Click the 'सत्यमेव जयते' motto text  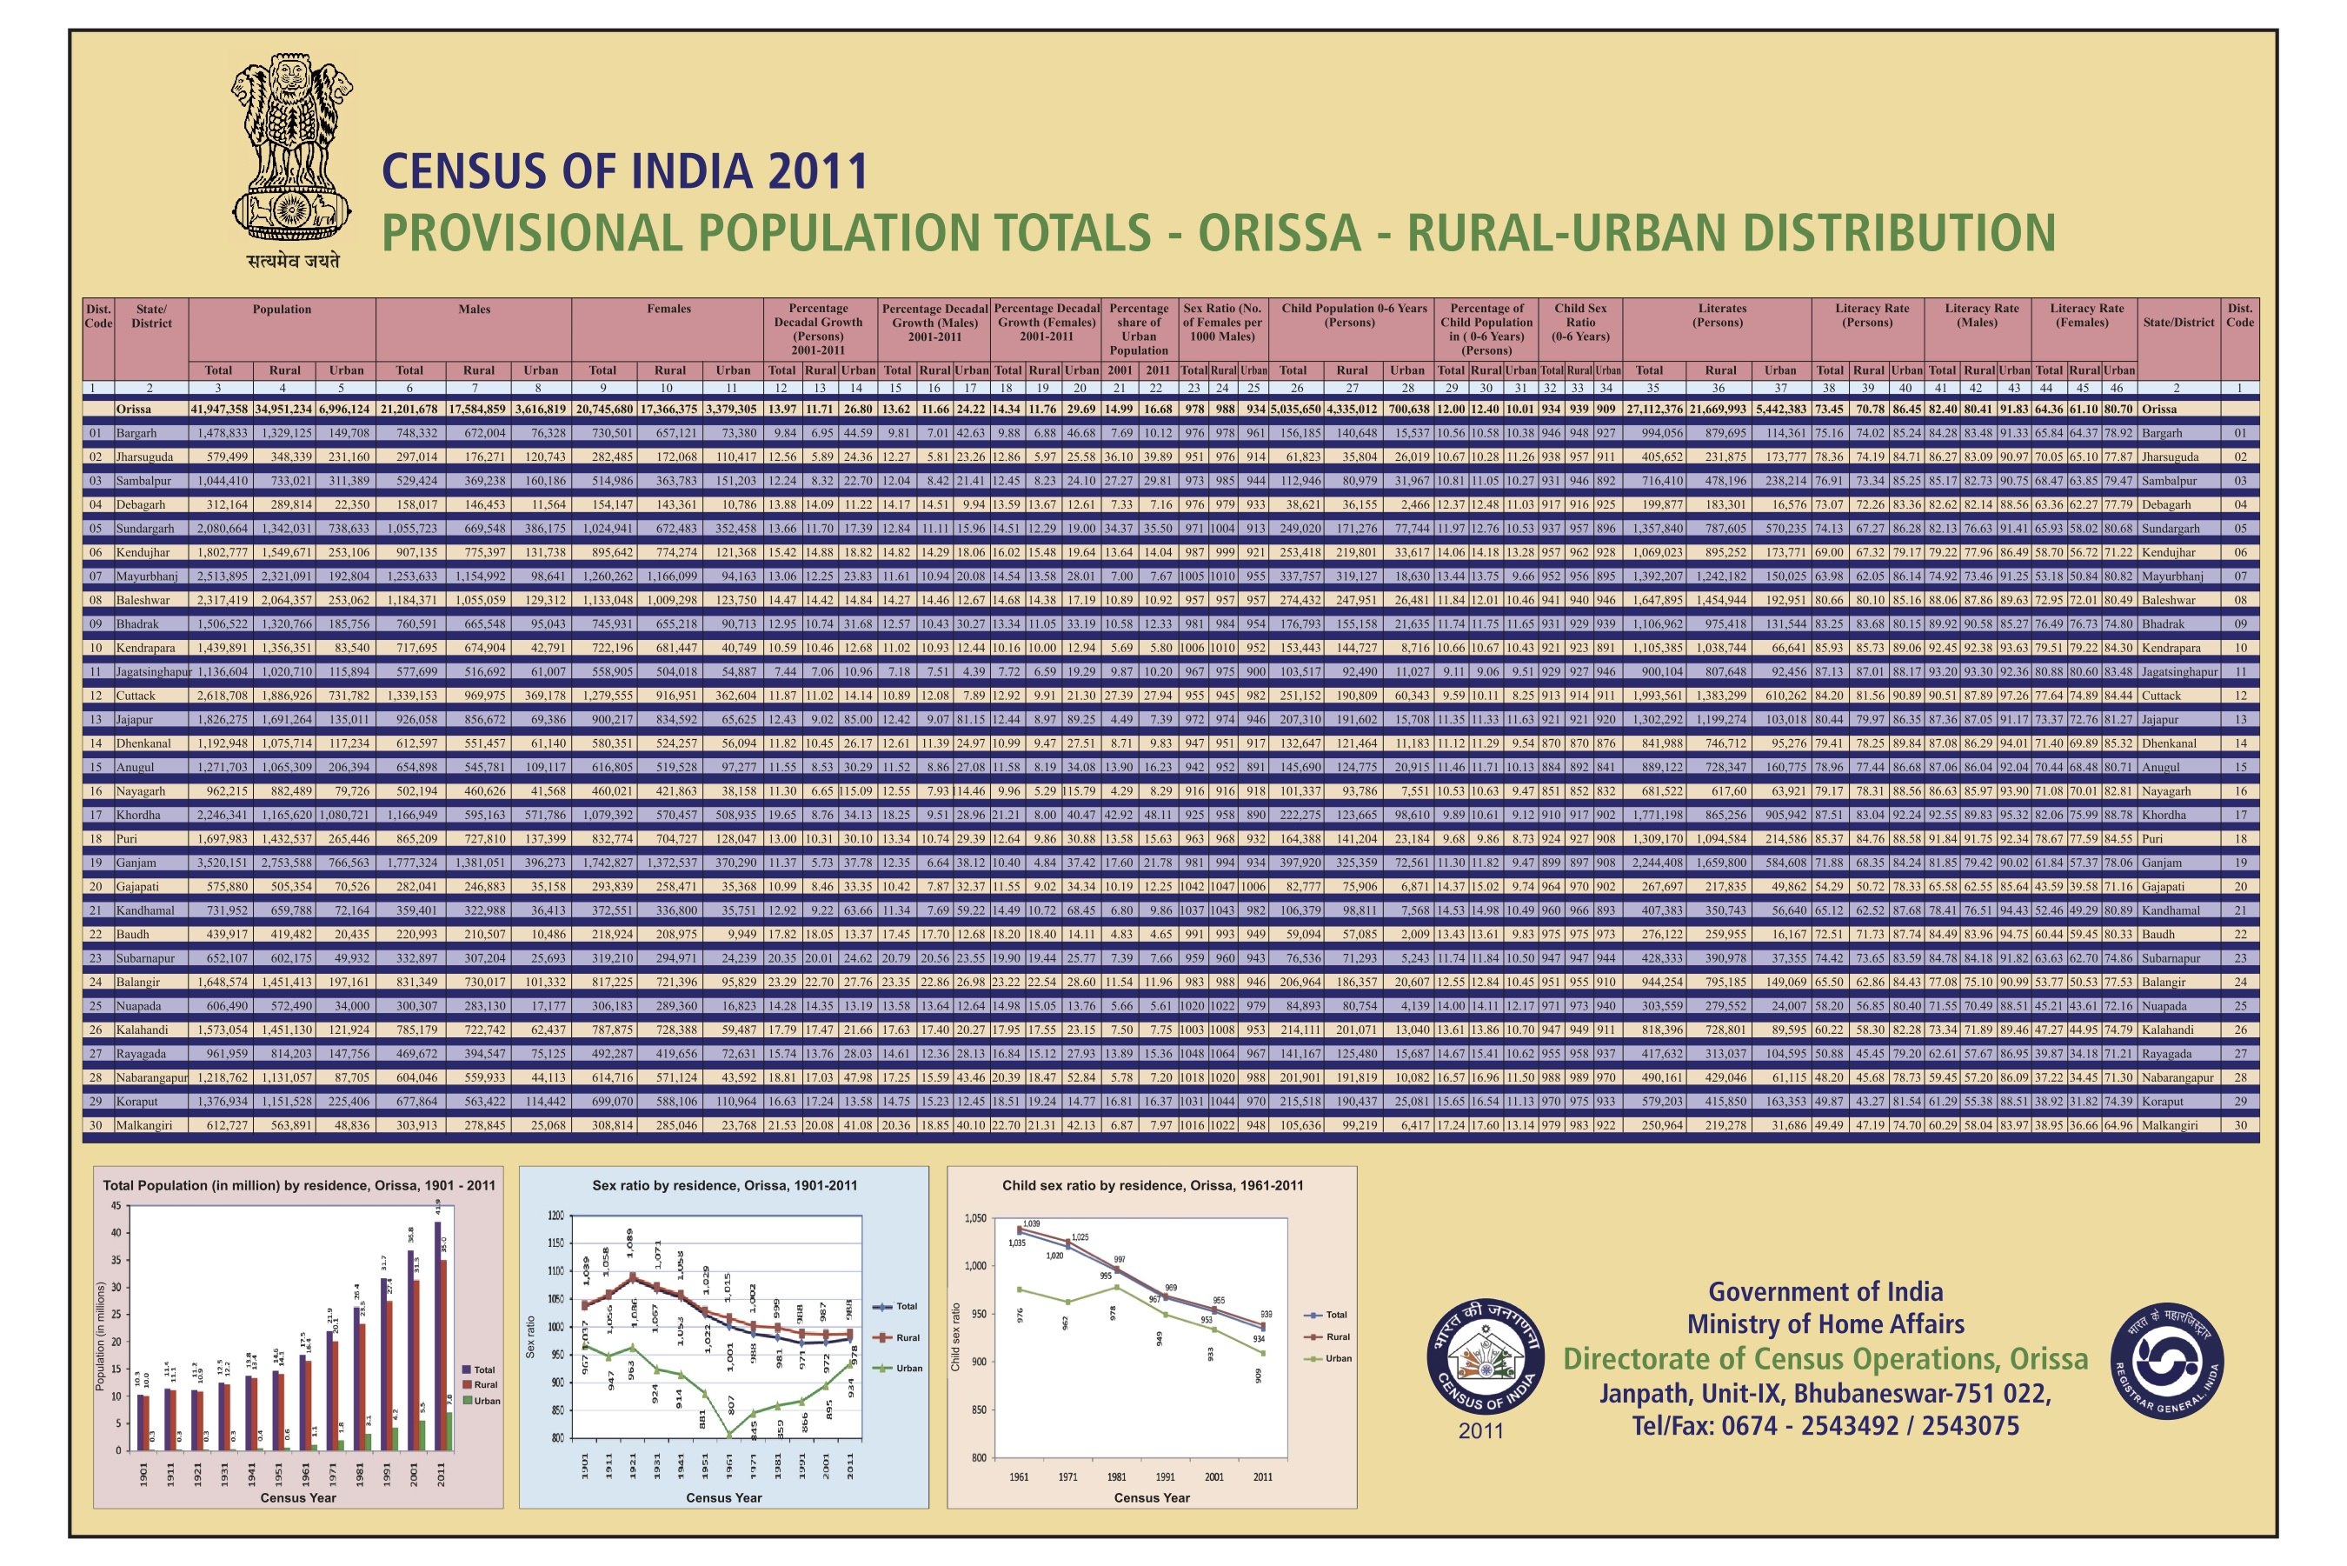(x=294, y=261)
